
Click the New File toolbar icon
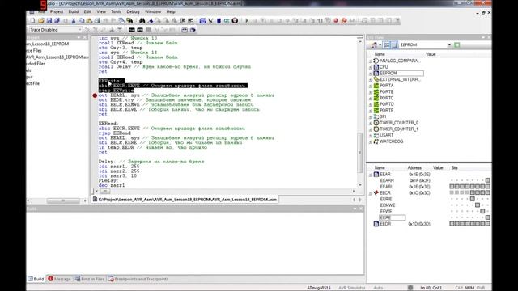(x=32, y=21)
